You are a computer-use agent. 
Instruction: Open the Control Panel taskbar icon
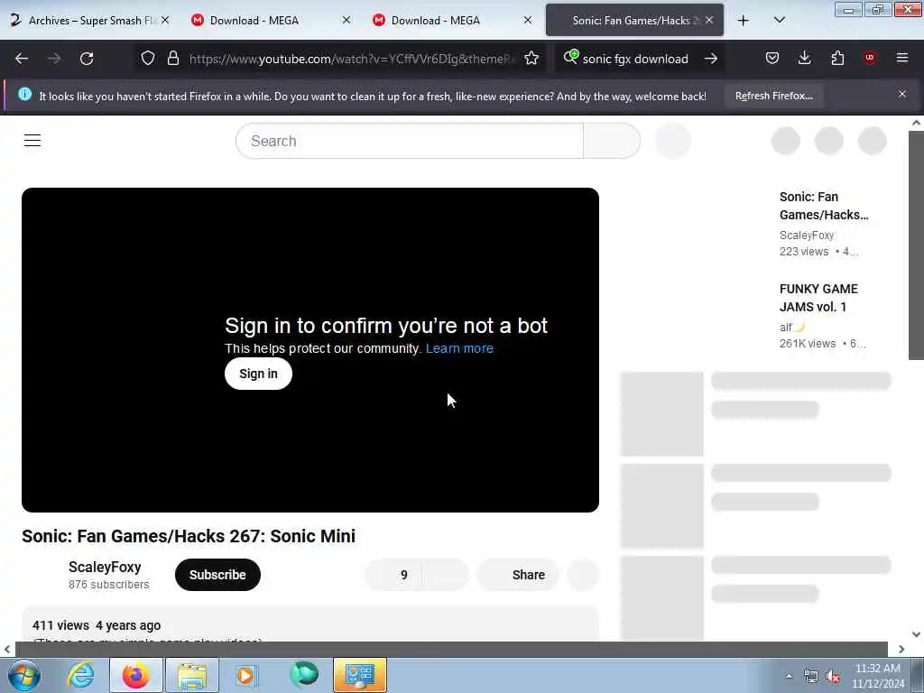pos(359,675)
